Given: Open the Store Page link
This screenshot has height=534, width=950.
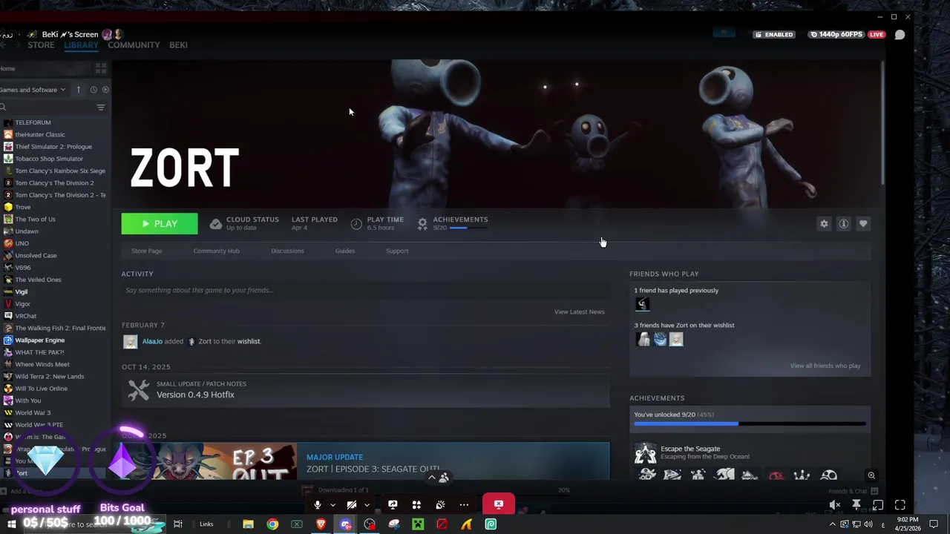Looking at the screenshot, I should 146,251.
